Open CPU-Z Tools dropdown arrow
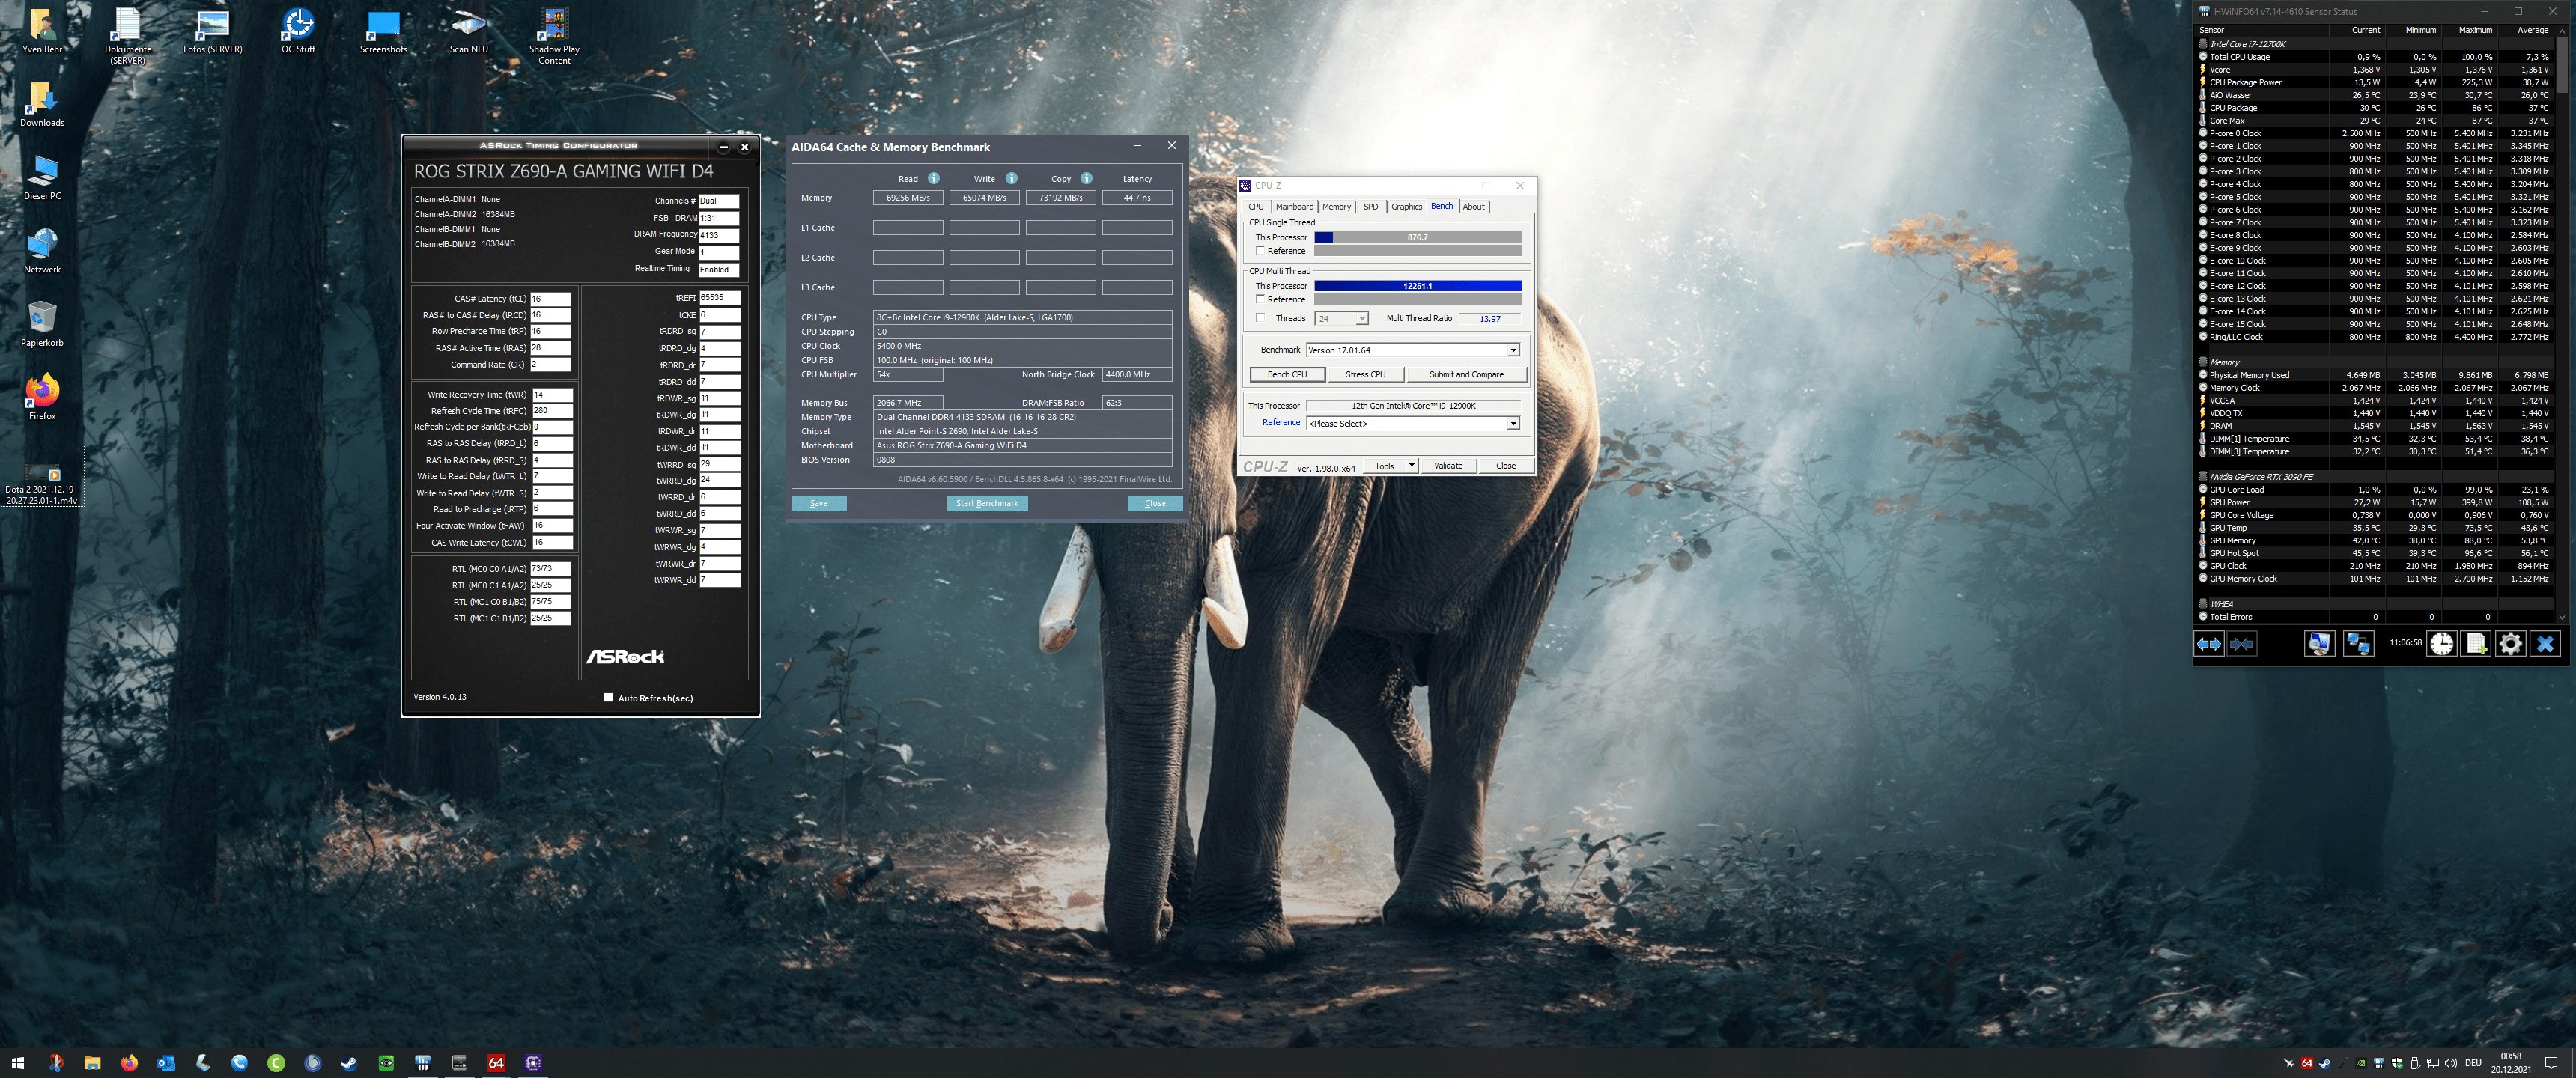 click(x=1411, y=466)
